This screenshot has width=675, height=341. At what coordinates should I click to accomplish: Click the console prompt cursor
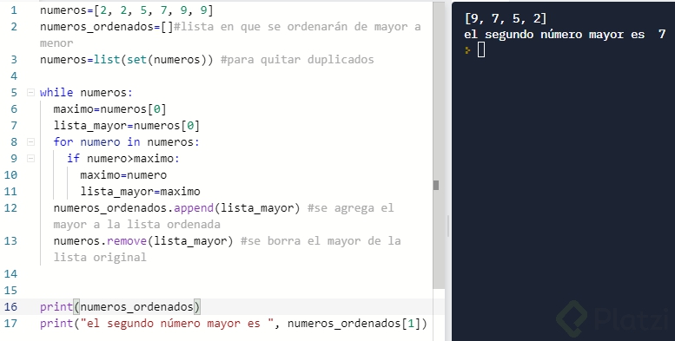coord(481,50)
